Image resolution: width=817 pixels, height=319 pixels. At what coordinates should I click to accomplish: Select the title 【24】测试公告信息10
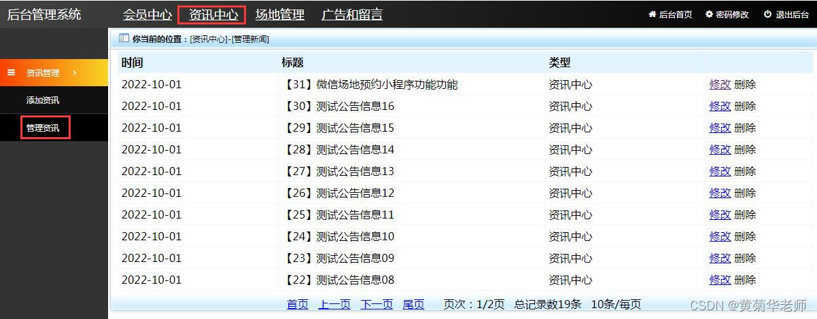tap(338, 236)
